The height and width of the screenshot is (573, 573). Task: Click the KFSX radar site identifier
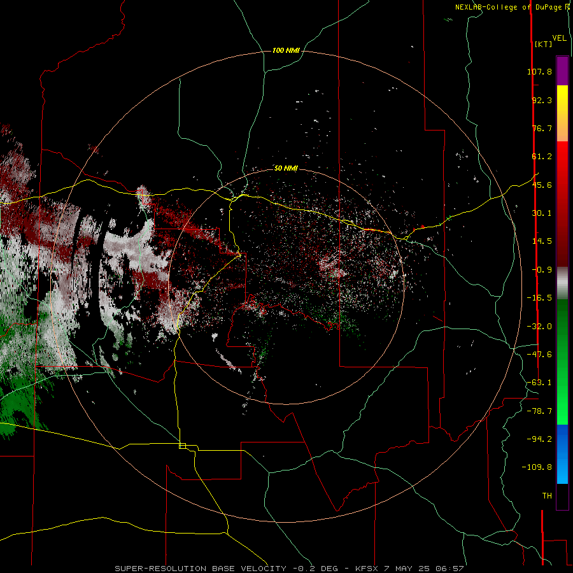click(x=367, y=569)
